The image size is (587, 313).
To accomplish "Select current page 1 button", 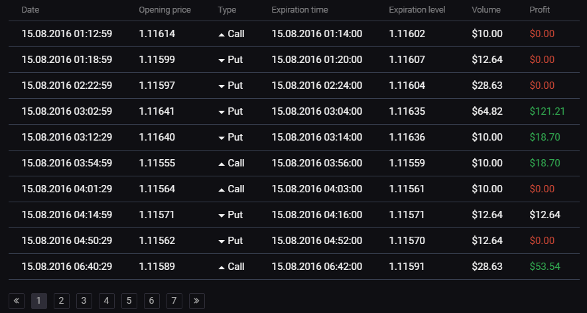I will click(x=39, y=300).
